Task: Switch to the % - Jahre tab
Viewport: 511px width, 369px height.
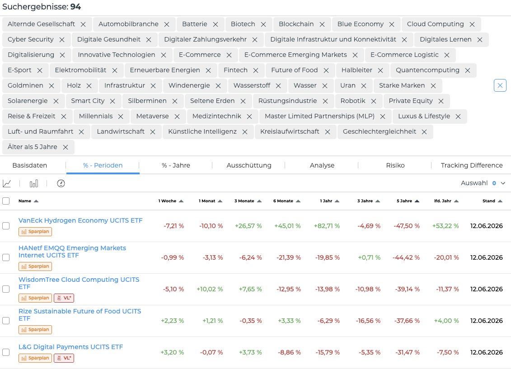Action: pyautogui.click(x=176, y=165)
